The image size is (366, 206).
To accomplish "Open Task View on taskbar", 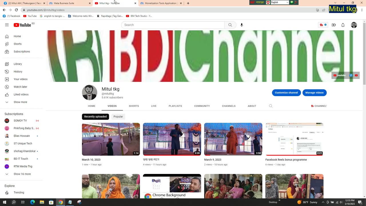I will pos(23,202).
